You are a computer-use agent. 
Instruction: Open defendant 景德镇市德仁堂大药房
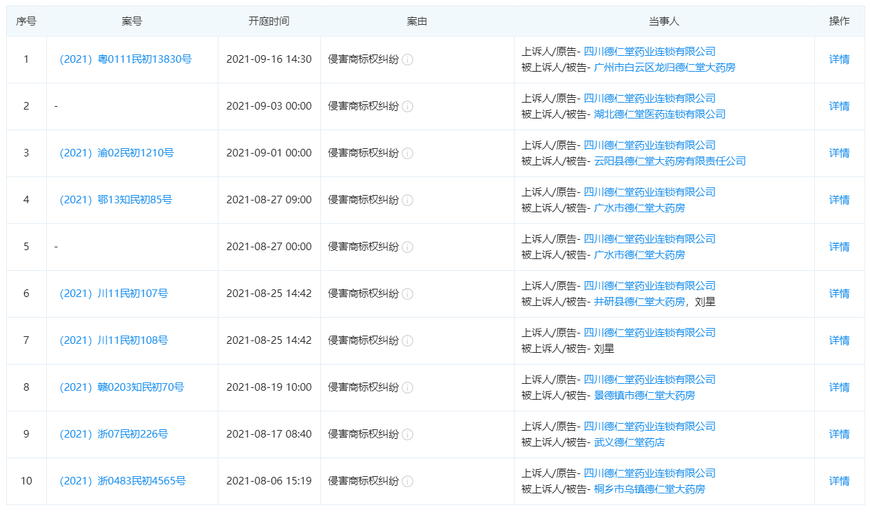(x=645, y=396)
